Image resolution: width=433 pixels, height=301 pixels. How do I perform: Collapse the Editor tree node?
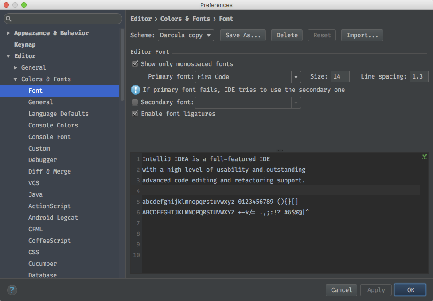tap(8, 56)
